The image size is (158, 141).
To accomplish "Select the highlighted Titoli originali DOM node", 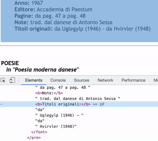I will (79, 104).
